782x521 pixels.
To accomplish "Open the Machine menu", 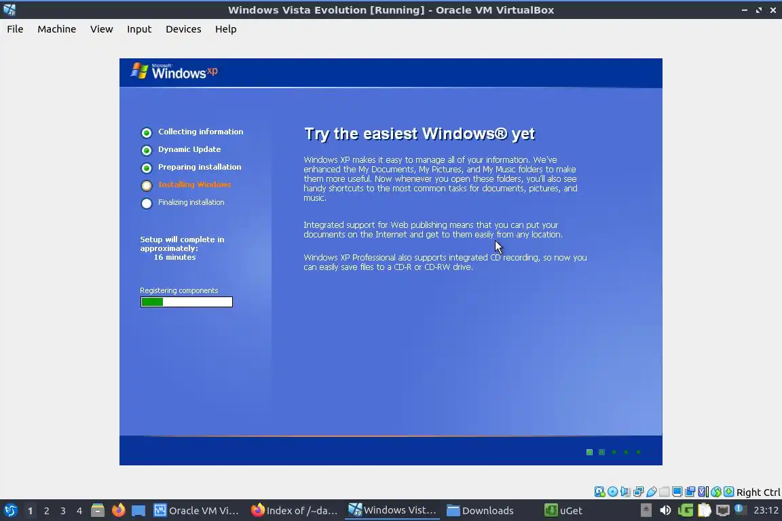I will (x=56, y=29).
